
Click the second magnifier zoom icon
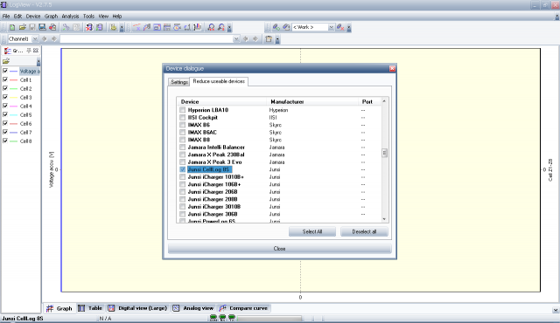tap(221, 27)
